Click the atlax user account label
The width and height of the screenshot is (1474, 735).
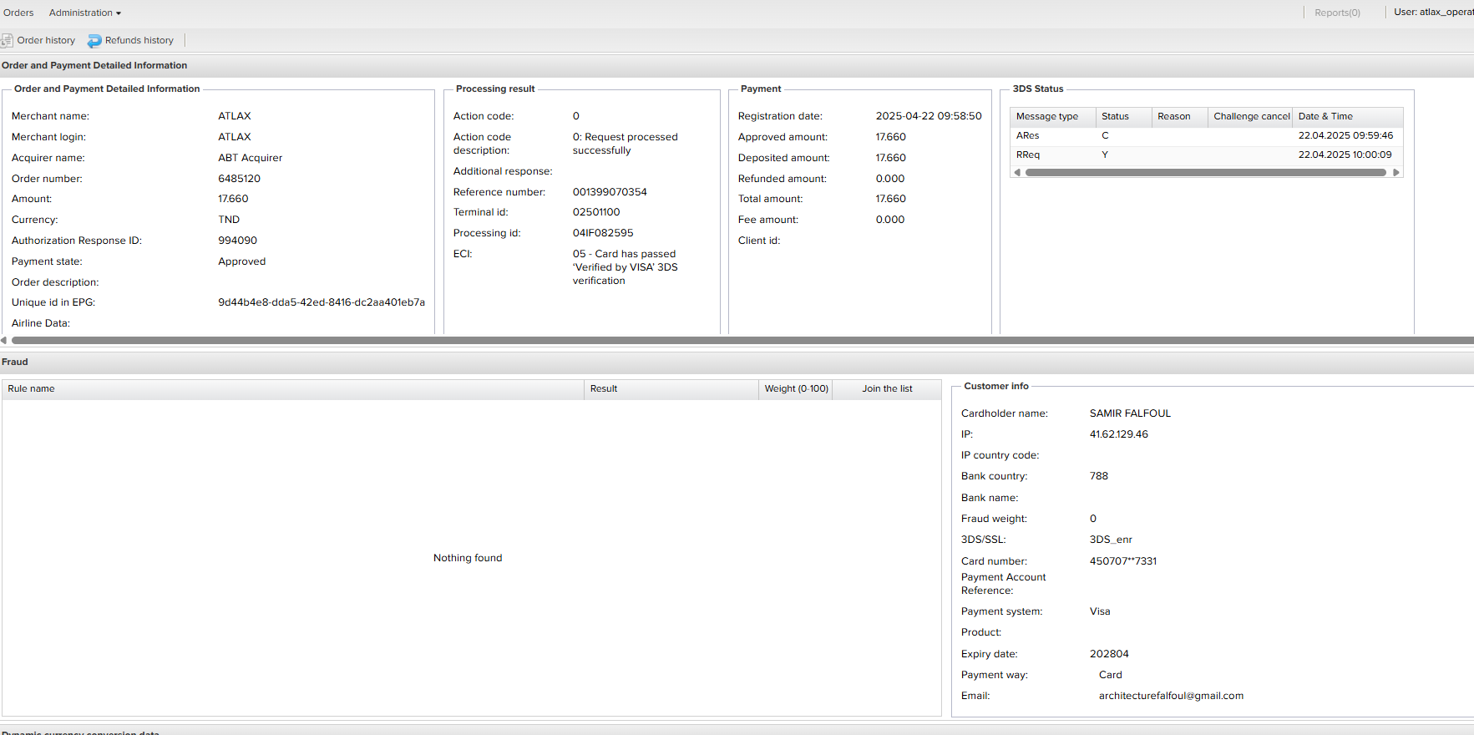(1433, 13)
